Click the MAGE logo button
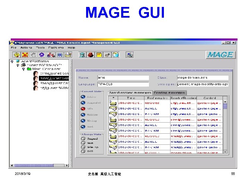This screenshot has width=250, height=187. tap(221, 55)
